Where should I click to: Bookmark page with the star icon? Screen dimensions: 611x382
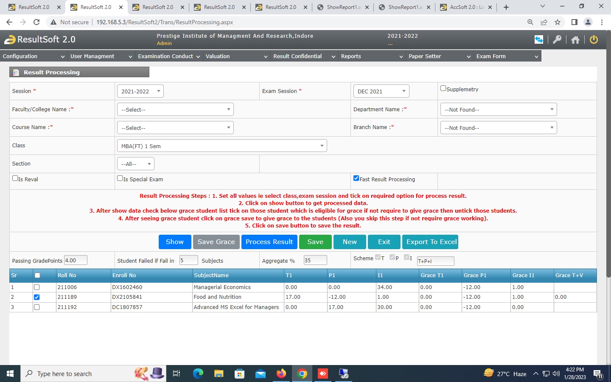(x=558, y=22)
